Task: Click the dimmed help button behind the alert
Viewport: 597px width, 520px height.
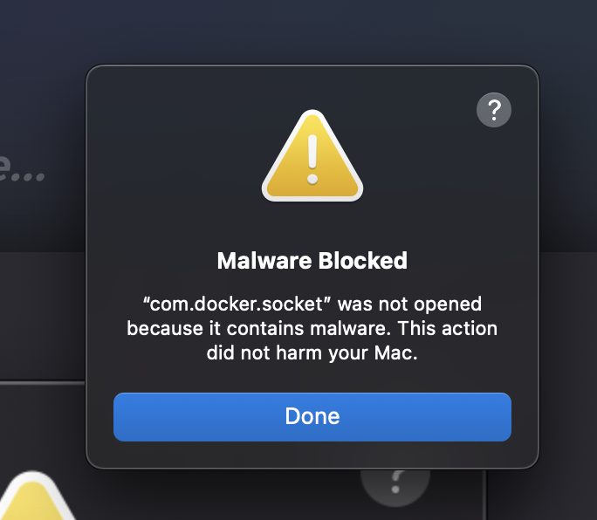Action: pos(395,482)
